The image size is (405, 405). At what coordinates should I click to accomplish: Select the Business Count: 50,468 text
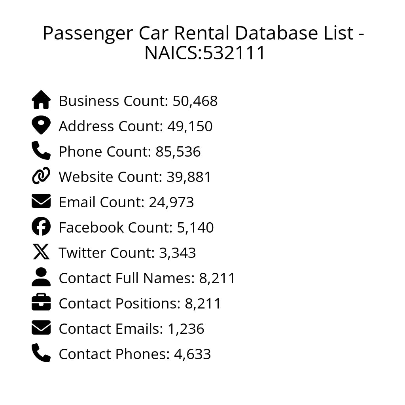point(138,101)
